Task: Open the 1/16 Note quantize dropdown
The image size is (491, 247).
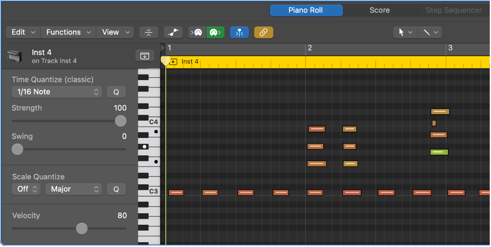Action: [57, 92]
